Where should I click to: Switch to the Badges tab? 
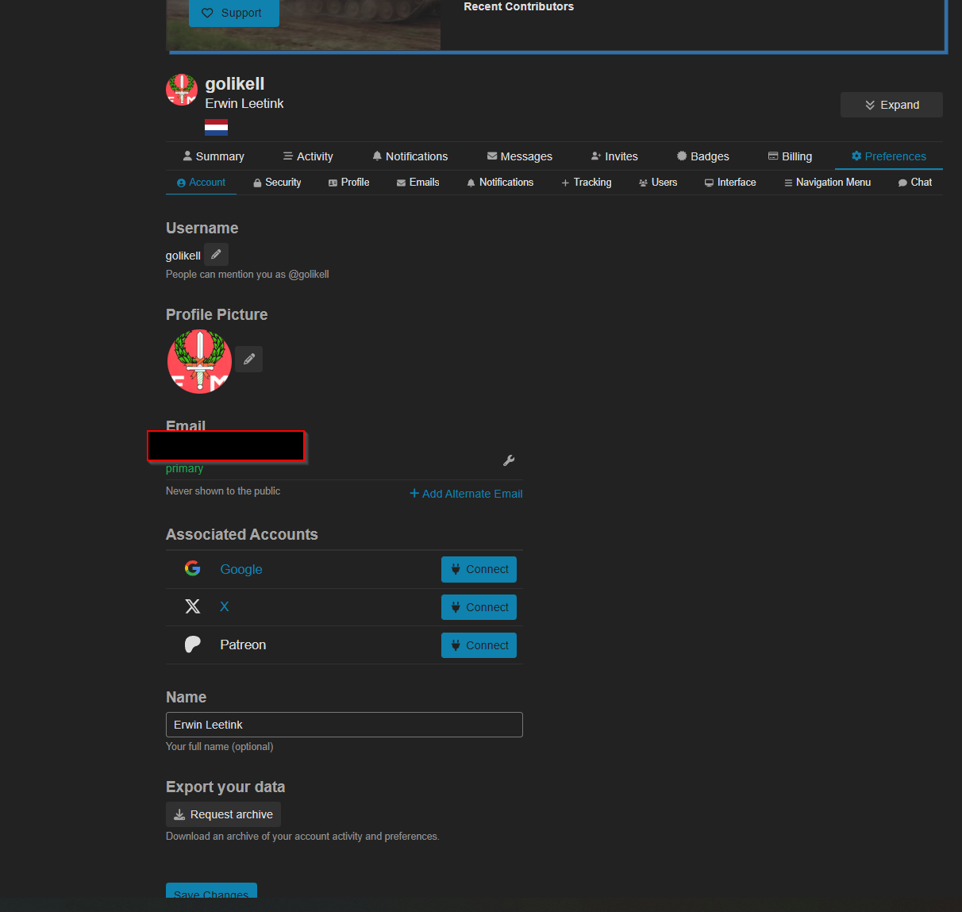click(702, 156)
